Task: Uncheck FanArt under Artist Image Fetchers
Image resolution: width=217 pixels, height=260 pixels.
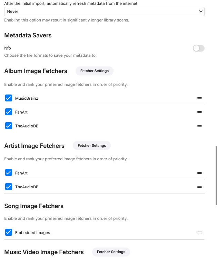Action: point(9,173)
